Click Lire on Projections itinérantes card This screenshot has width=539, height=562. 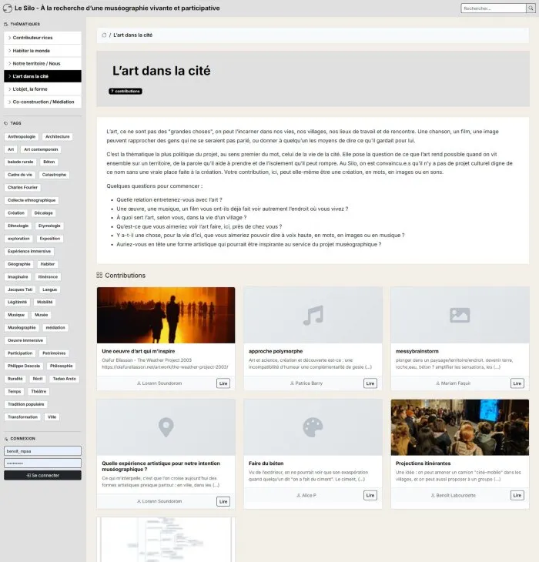click(517, 495)
